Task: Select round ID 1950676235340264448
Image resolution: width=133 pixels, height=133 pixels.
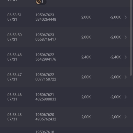Action: [46, 17]
